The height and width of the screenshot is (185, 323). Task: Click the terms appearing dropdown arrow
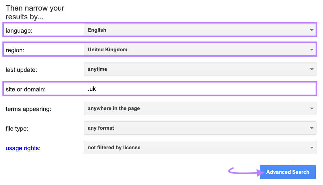tap(311, 108)
